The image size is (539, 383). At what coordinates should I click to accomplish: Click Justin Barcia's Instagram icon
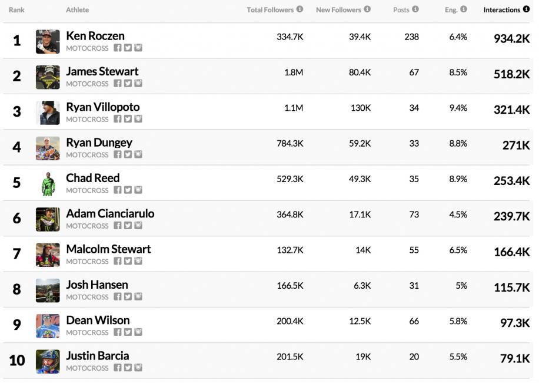click(x=138, y=368)
